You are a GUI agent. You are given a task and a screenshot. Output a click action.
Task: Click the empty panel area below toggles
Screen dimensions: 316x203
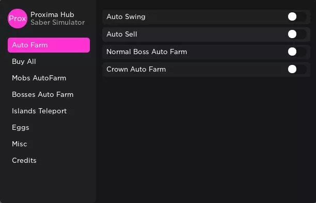[x=206, y=139]
